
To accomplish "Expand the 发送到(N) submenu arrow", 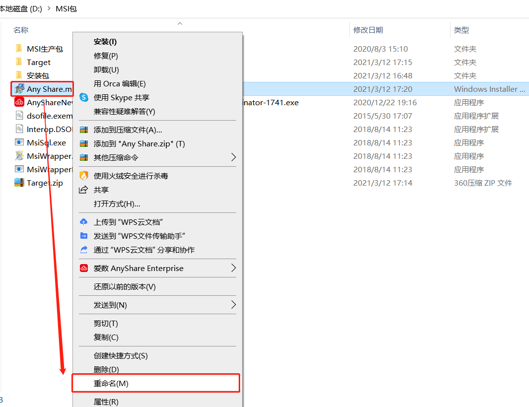I will tap(233, 305).
